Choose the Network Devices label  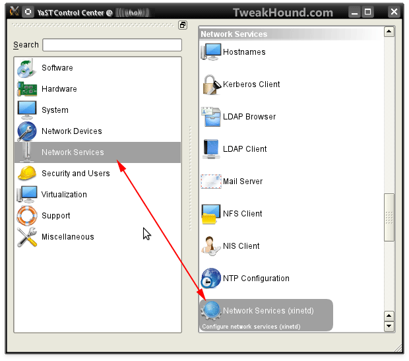click(72, 131)
